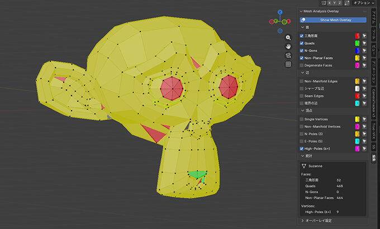The image size is (380, 229).
Task: Click the pan view hand icon
Action: [288, 46]
